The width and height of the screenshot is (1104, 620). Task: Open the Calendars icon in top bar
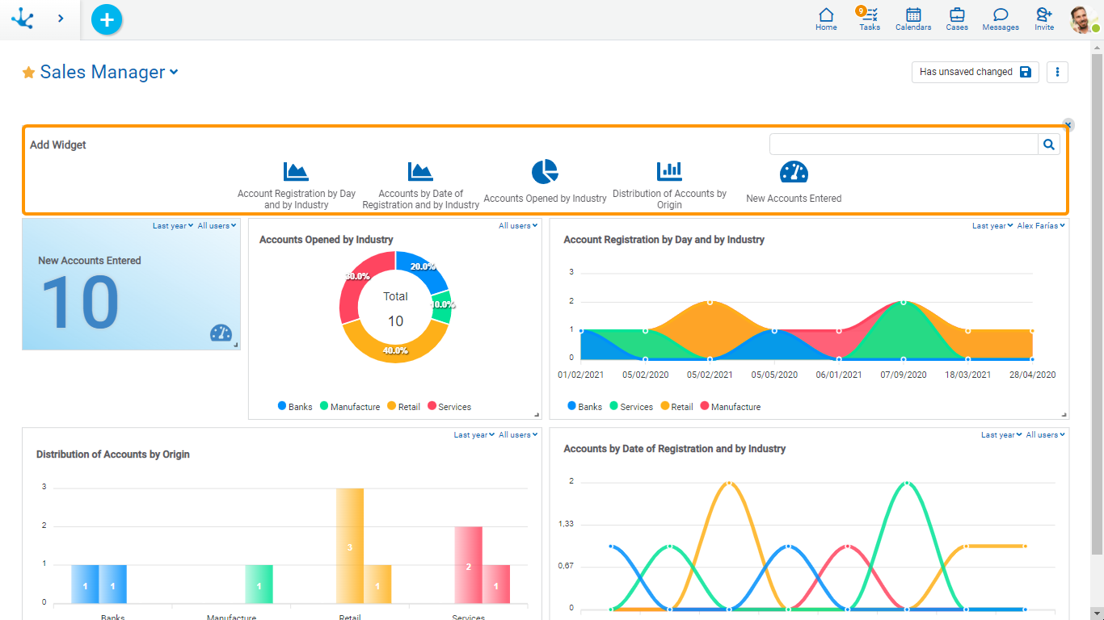[x=913, y=19]
